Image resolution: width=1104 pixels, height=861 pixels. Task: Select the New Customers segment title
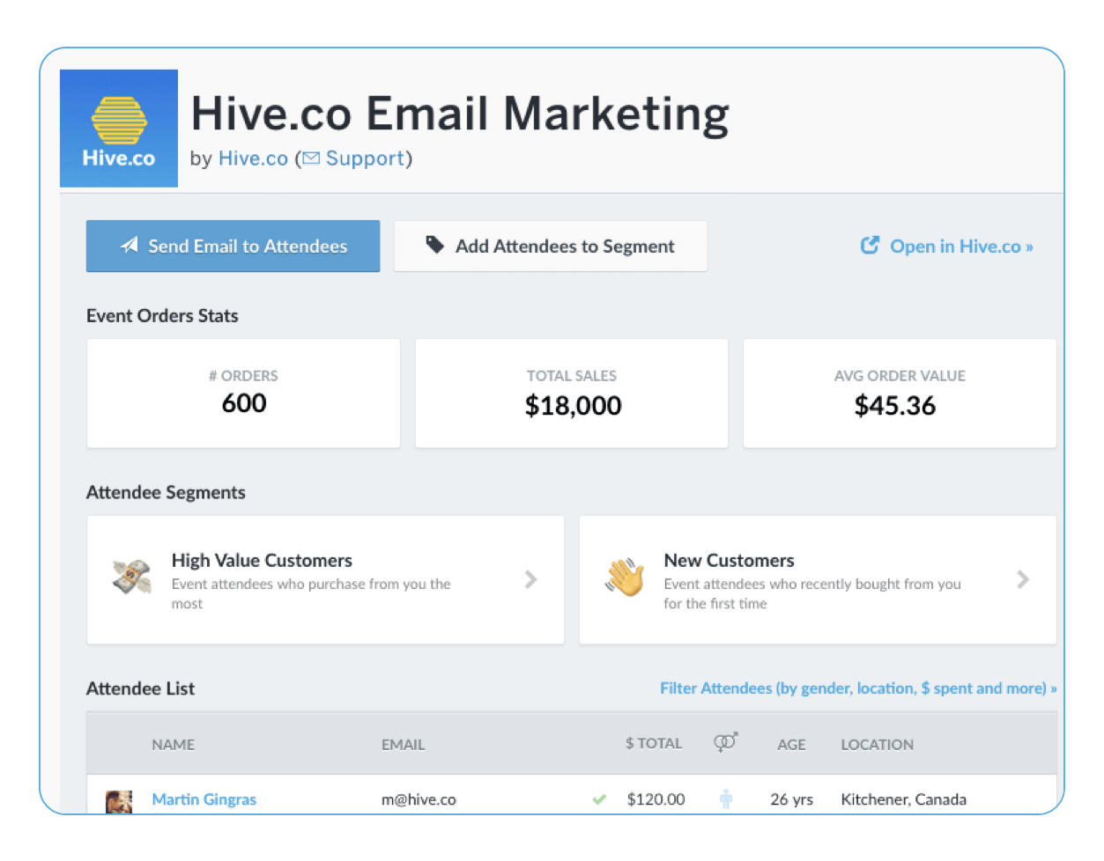(x=730, y=561)
